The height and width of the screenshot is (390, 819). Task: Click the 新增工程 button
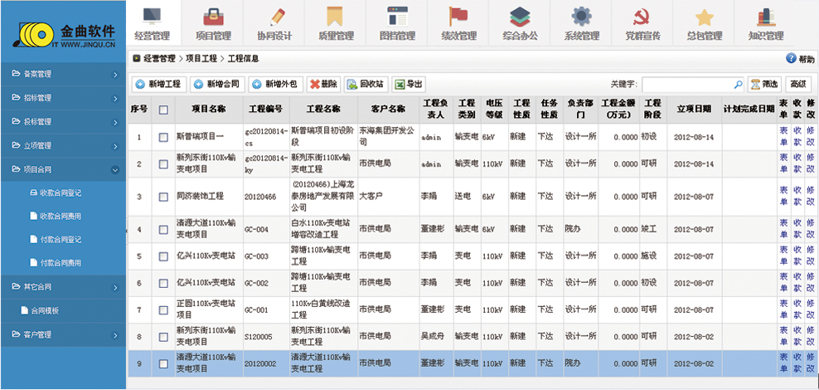(x=158, y=84)
